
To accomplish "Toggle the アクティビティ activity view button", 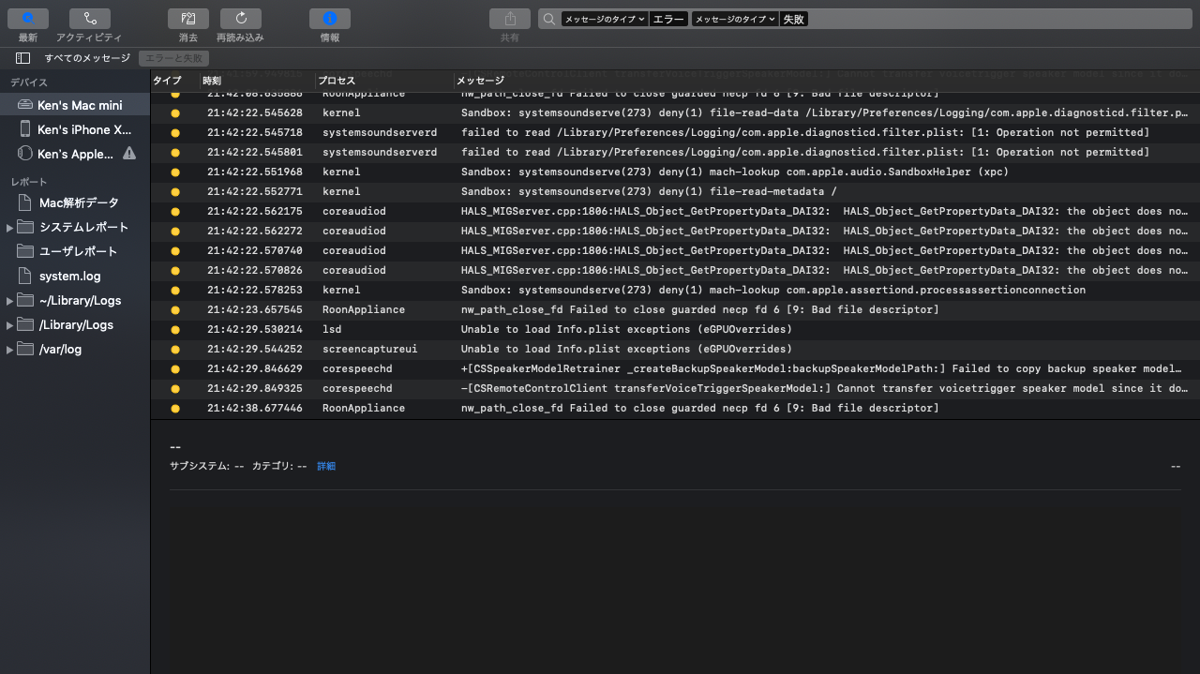I will [89, 19].
